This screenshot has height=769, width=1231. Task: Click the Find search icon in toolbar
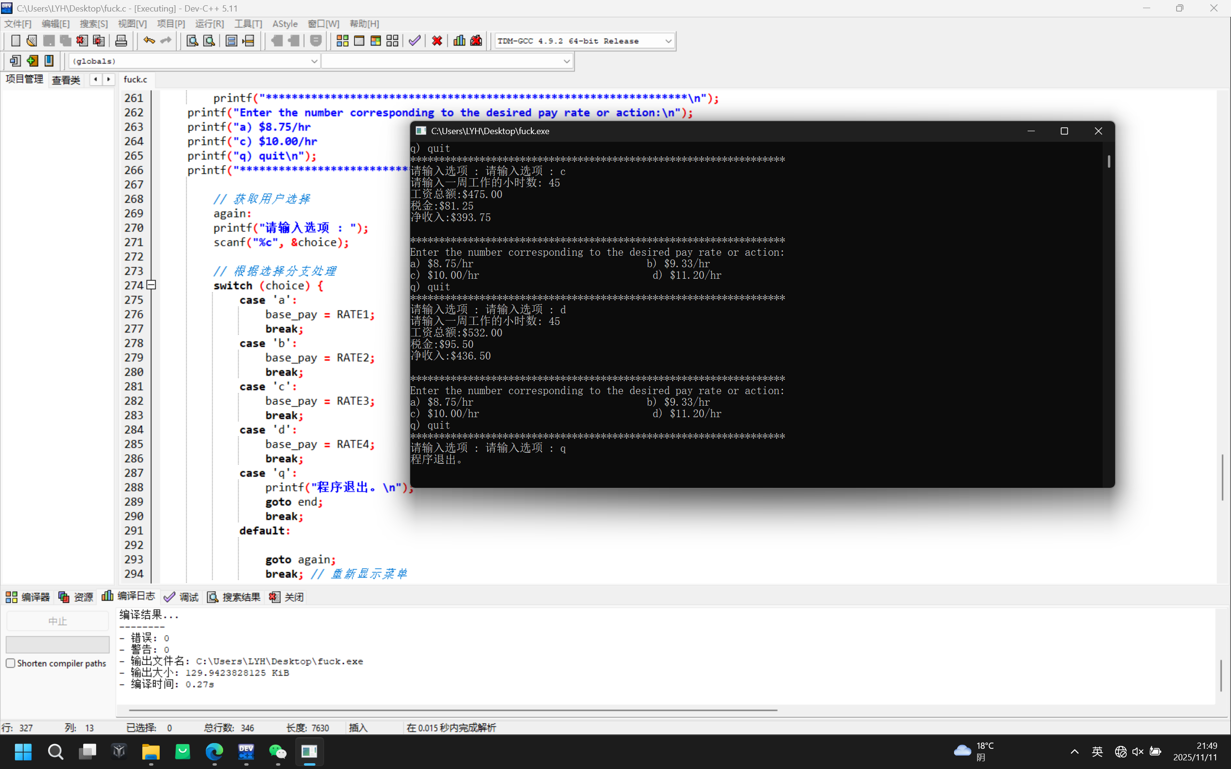(192, 41)
